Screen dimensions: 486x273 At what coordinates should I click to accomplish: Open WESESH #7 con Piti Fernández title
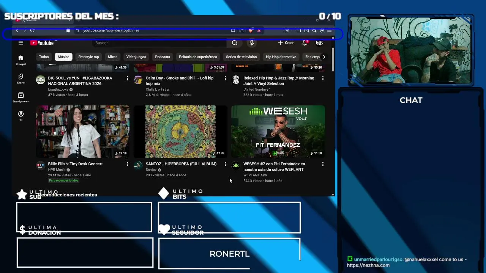(274, 167)
